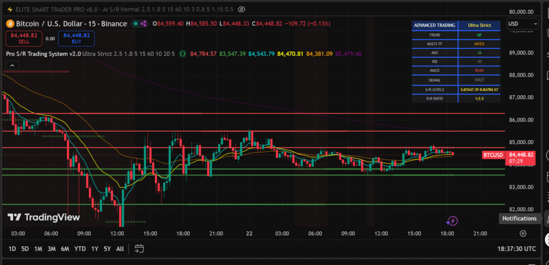Click the orange Bitcoin symbol logo
This screenshot has width=549, height=265.
[x=9, y=24]
